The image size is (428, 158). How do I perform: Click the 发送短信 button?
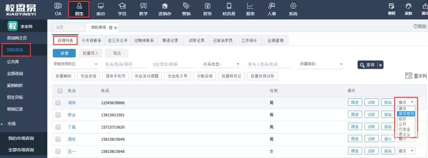(88, 76)
